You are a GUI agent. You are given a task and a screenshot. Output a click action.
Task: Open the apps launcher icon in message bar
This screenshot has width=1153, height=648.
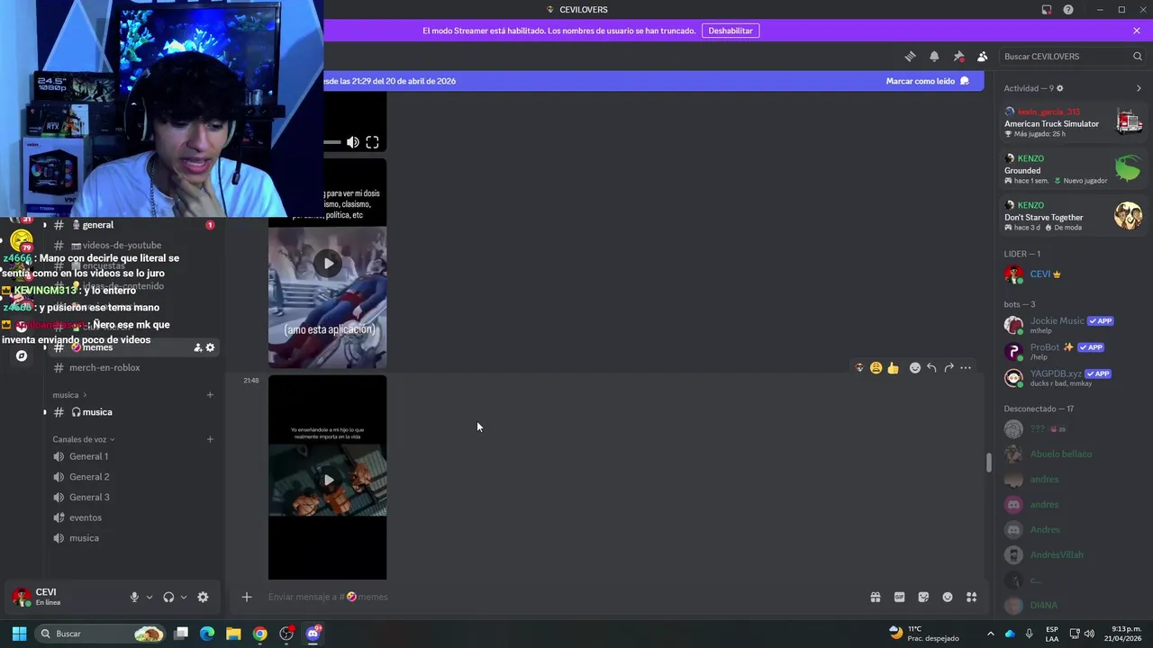971,597
